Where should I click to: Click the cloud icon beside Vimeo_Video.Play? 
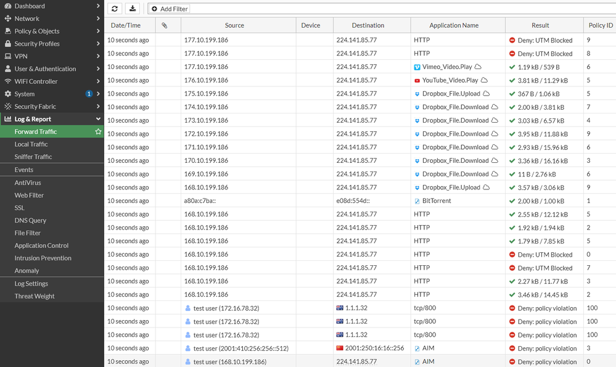pyautogui.click(x=478, y=67)
